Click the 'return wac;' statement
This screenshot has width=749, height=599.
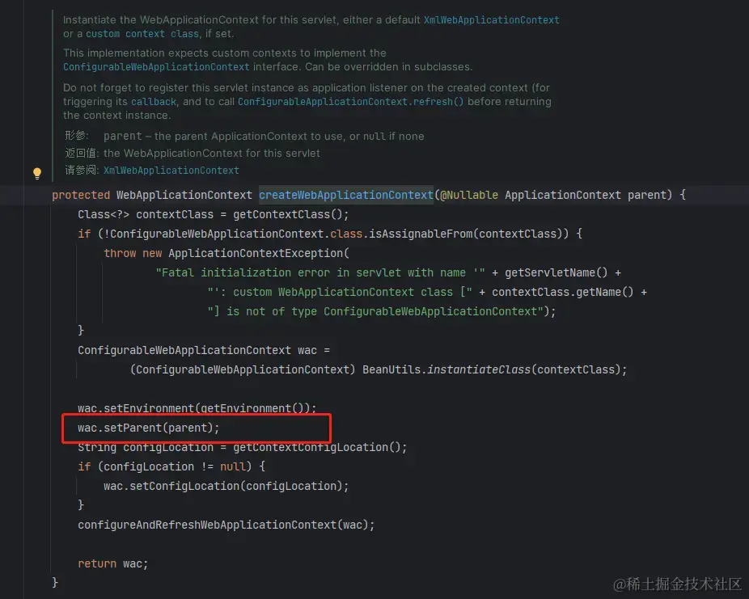pos(113,563)
